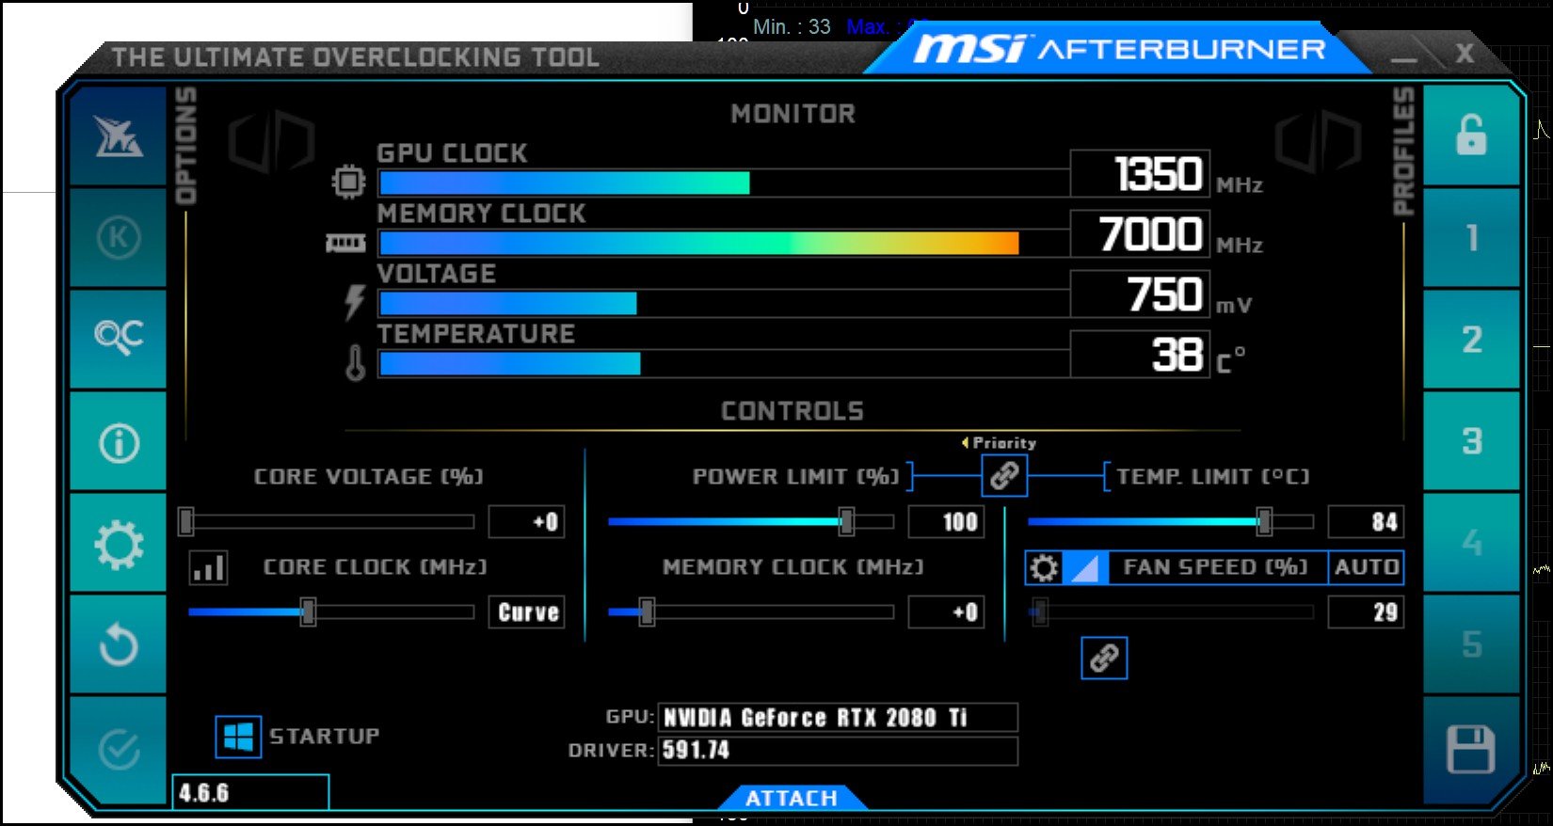Click the GPU Clock 1350 reading
1553x826 pixels.
(1140, 174)
